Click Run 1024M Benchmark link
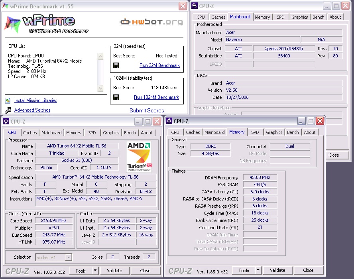The image size is (354, 279). (x=156, y=97)
